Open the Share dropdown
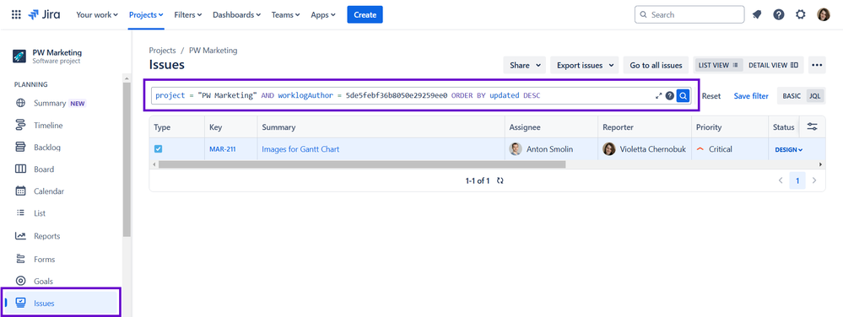 point(525,65)
